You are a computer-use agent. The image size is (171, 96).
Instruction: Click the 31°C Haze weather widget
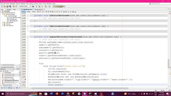[130, 94]
